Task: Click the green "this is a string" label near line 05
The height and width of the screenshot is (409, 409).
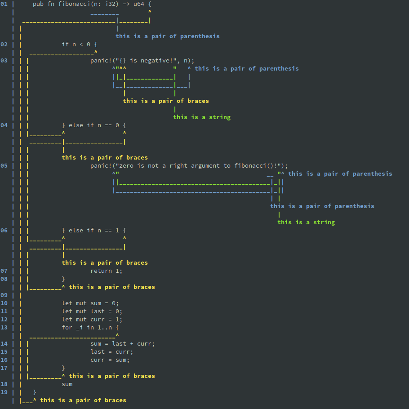Action: click(x=306, y=222)
